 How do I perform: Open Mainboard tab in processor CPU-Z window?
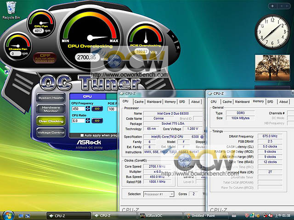point(154,102)
